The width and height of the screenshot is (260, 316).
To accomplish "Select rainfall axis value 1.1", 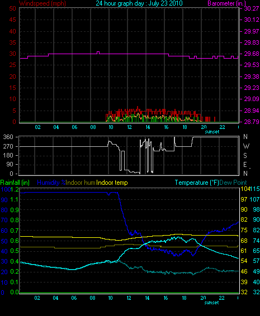I will [x=15, y=199].
